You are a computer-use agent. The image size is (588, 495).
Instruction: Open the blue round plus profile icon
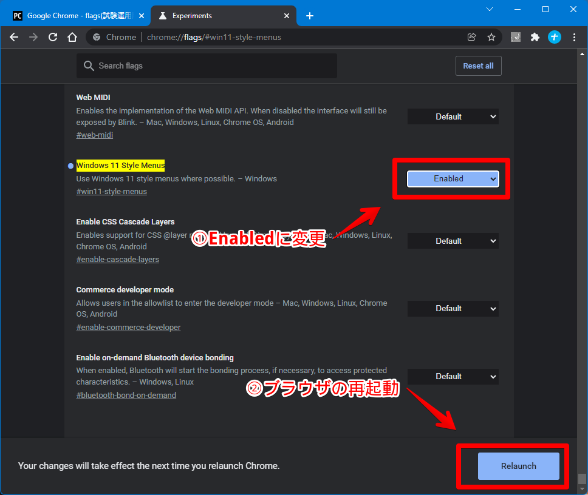click(555, 37)
